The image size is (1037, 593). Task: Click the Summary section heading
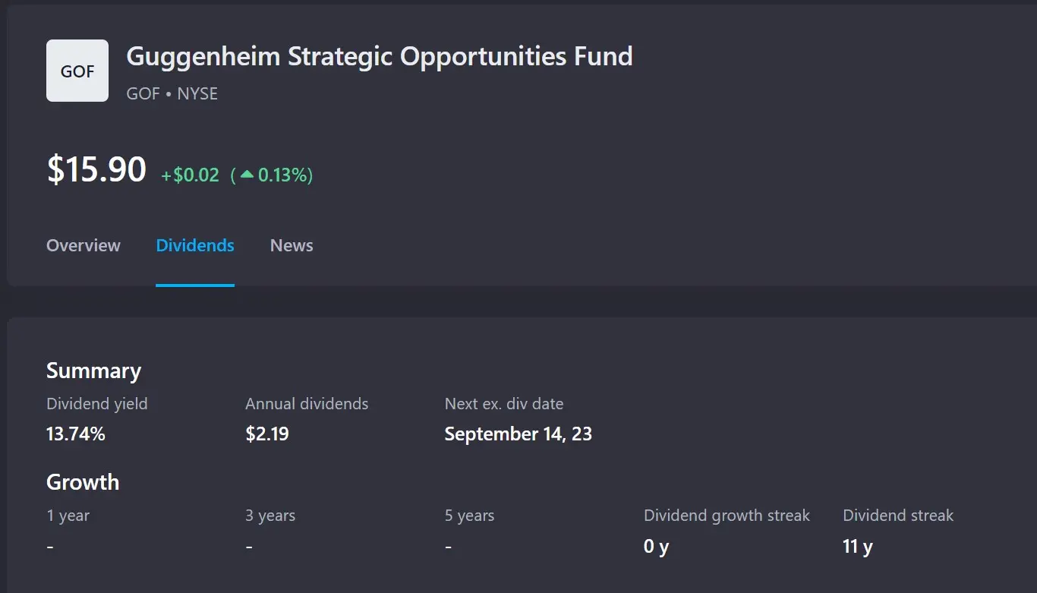[93, 371]
